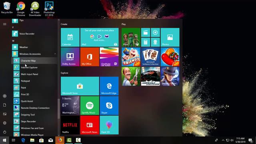Launch Remote Desktop Connection

(34, 108)
